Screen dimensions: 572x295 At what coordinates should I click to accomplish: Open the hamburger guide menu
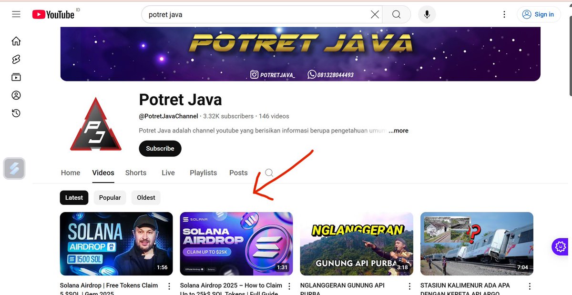(16, 14)
